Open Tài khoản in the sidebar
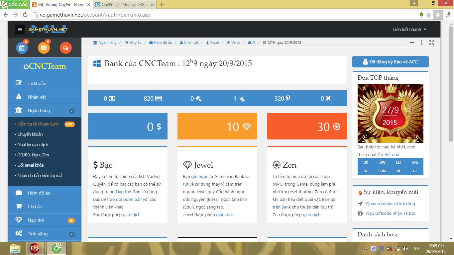Screen dimensions: 454x255 pos(45,83)
